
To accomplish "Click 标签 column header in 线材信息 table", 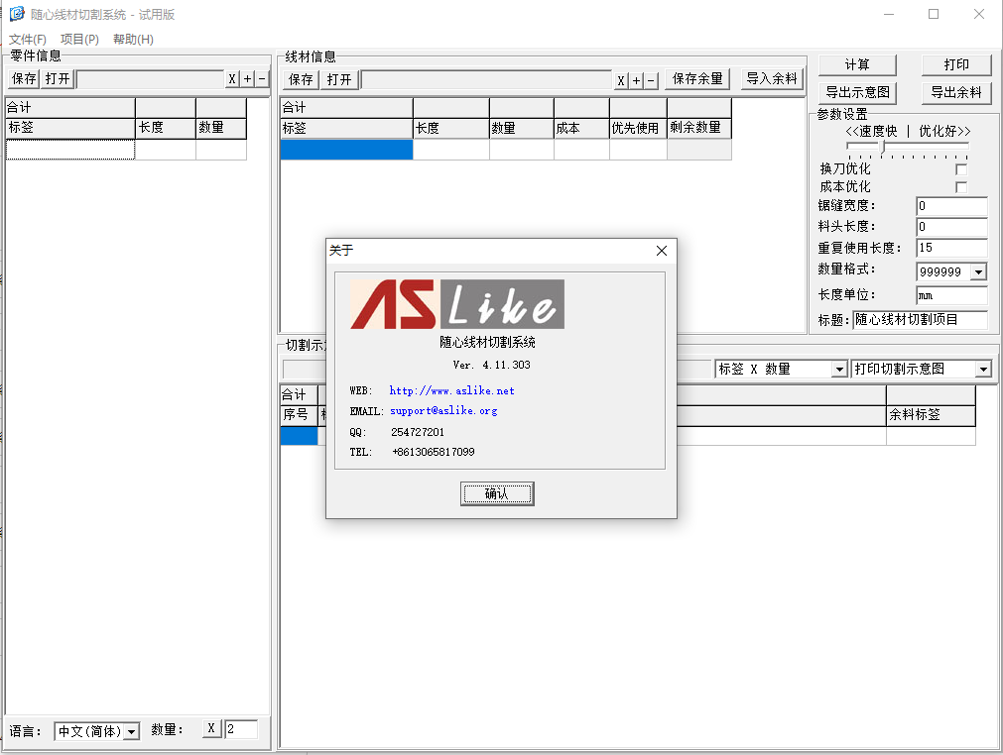I will (346, 129).
